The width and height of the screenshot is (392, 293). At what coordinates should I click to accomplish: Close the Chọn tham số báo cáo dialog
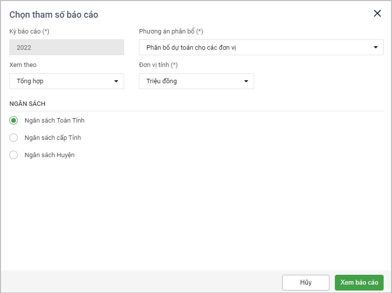pyautogui.click(x=377, y=14)
